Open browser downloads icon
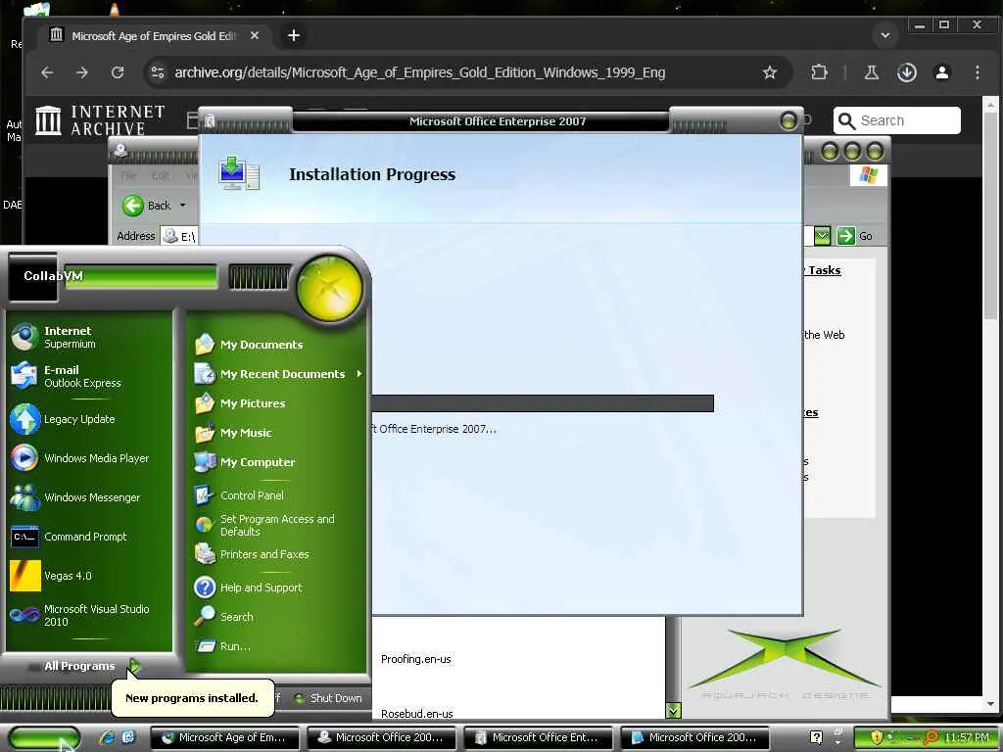 [906, 72]
